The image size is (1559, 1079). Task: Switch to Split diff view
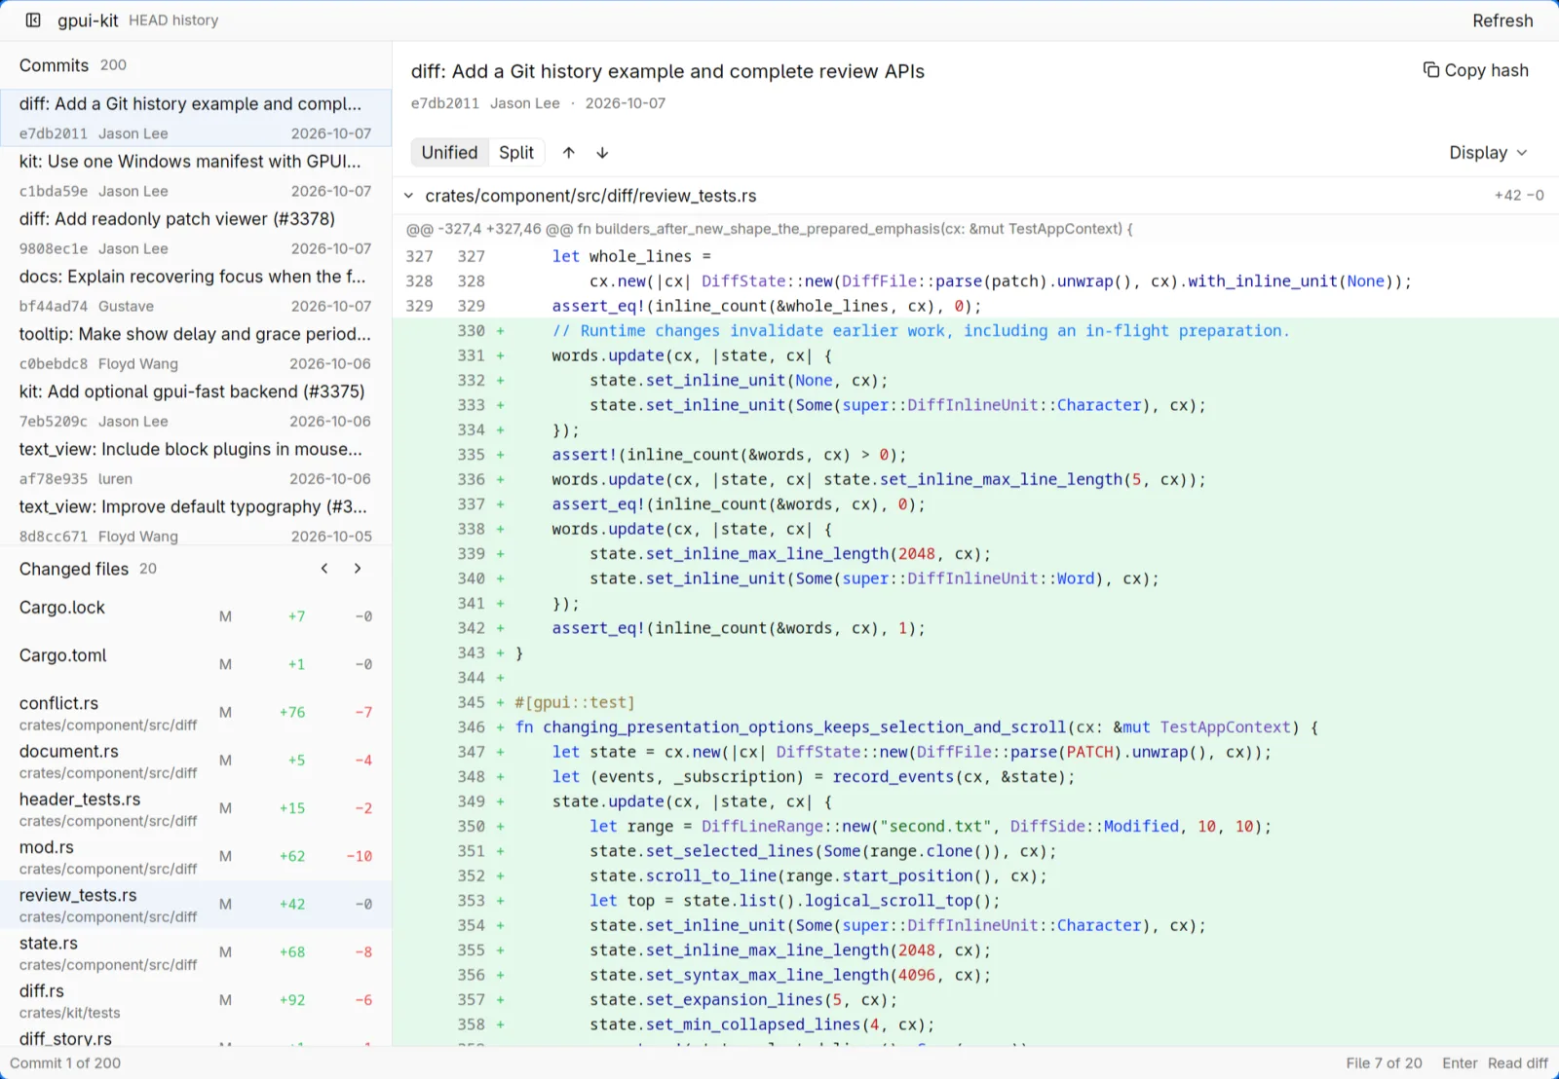pos(516,153)
